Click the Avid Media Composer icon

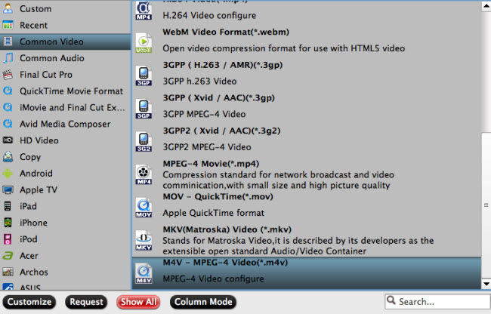tap(8, 124)
